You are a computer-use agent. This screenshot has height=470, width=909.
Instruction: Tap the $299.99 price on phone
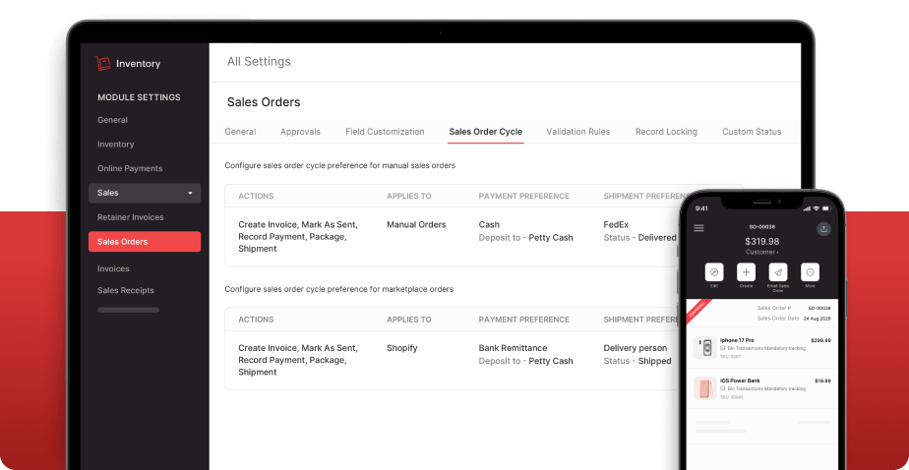820,340
